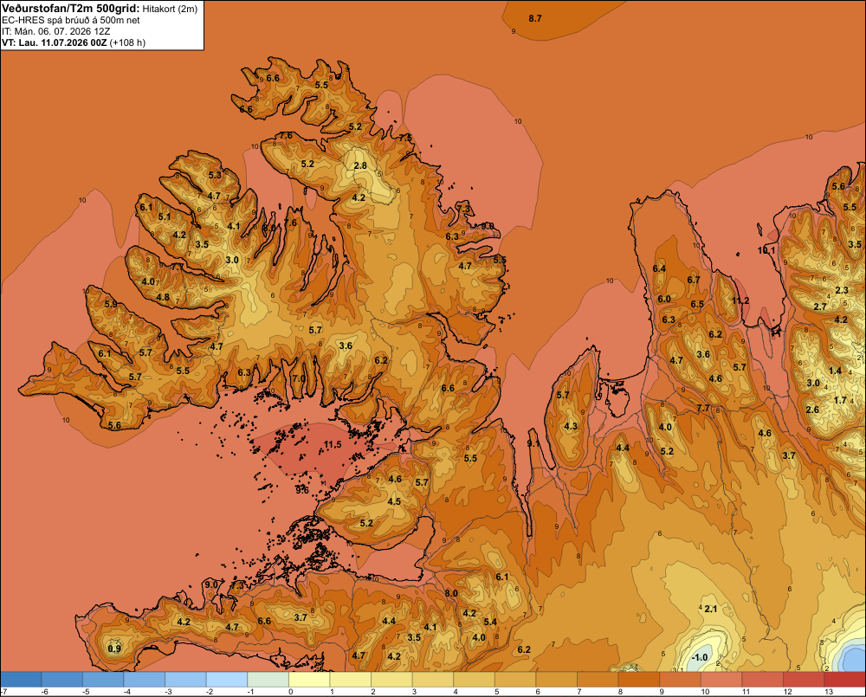Click the color scale segment between 8 and 9

(x=639, y=680)
